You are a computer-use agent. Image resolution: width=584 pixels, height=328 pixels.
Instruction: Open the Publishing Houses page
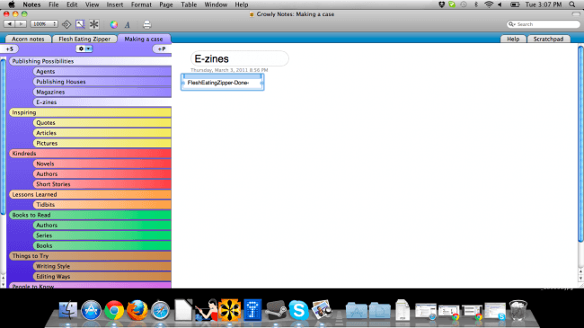102,82
